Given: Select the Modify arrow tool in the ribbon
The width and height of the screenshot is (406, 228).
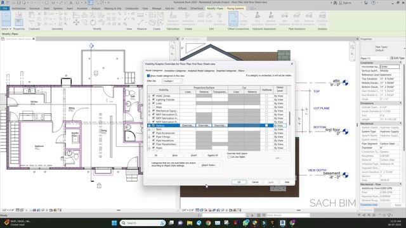Looking at the screenshot, I should click(6, 18).
